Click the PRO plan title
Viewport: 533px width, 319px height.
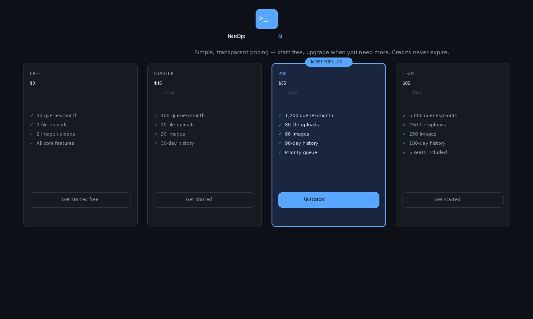[282, 73]
